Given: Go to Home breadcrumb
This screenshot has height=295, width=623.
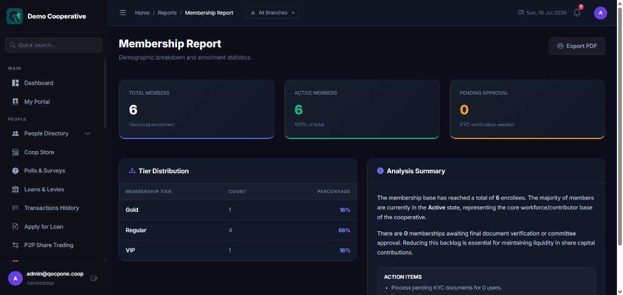Looking at the screenshot, I should (142, 13).
